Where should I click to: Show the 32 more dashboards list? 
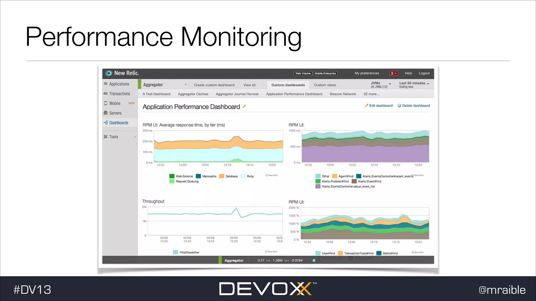click(371, 94)
